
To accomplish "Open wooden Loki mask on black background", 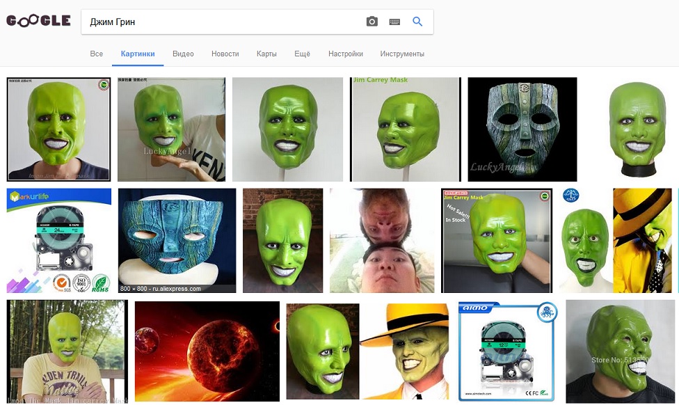I will coord(522,129).
